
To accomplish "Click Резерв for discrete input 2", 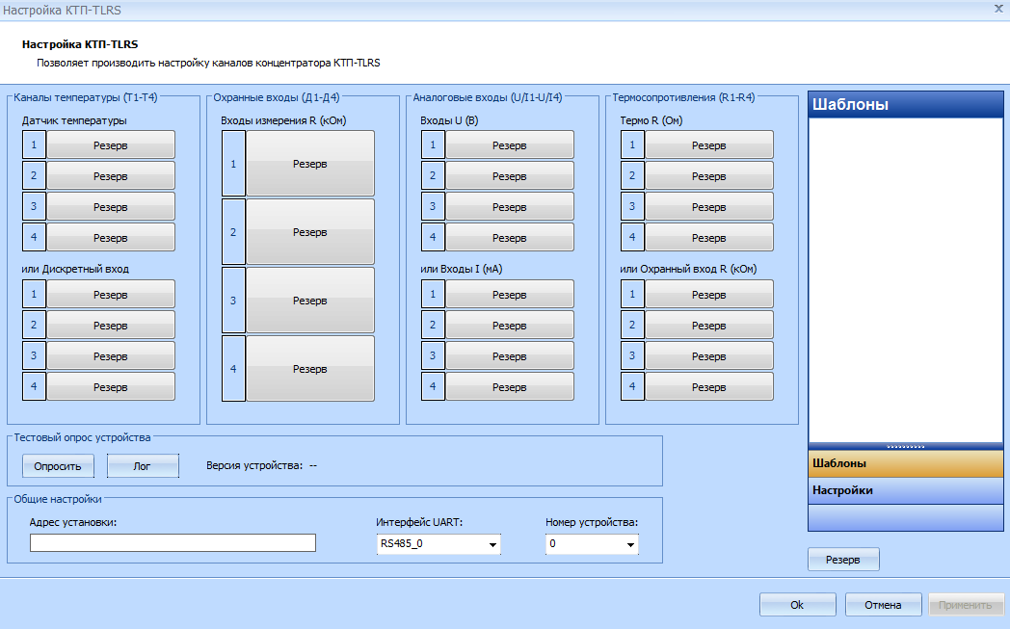I will point(111,326).
